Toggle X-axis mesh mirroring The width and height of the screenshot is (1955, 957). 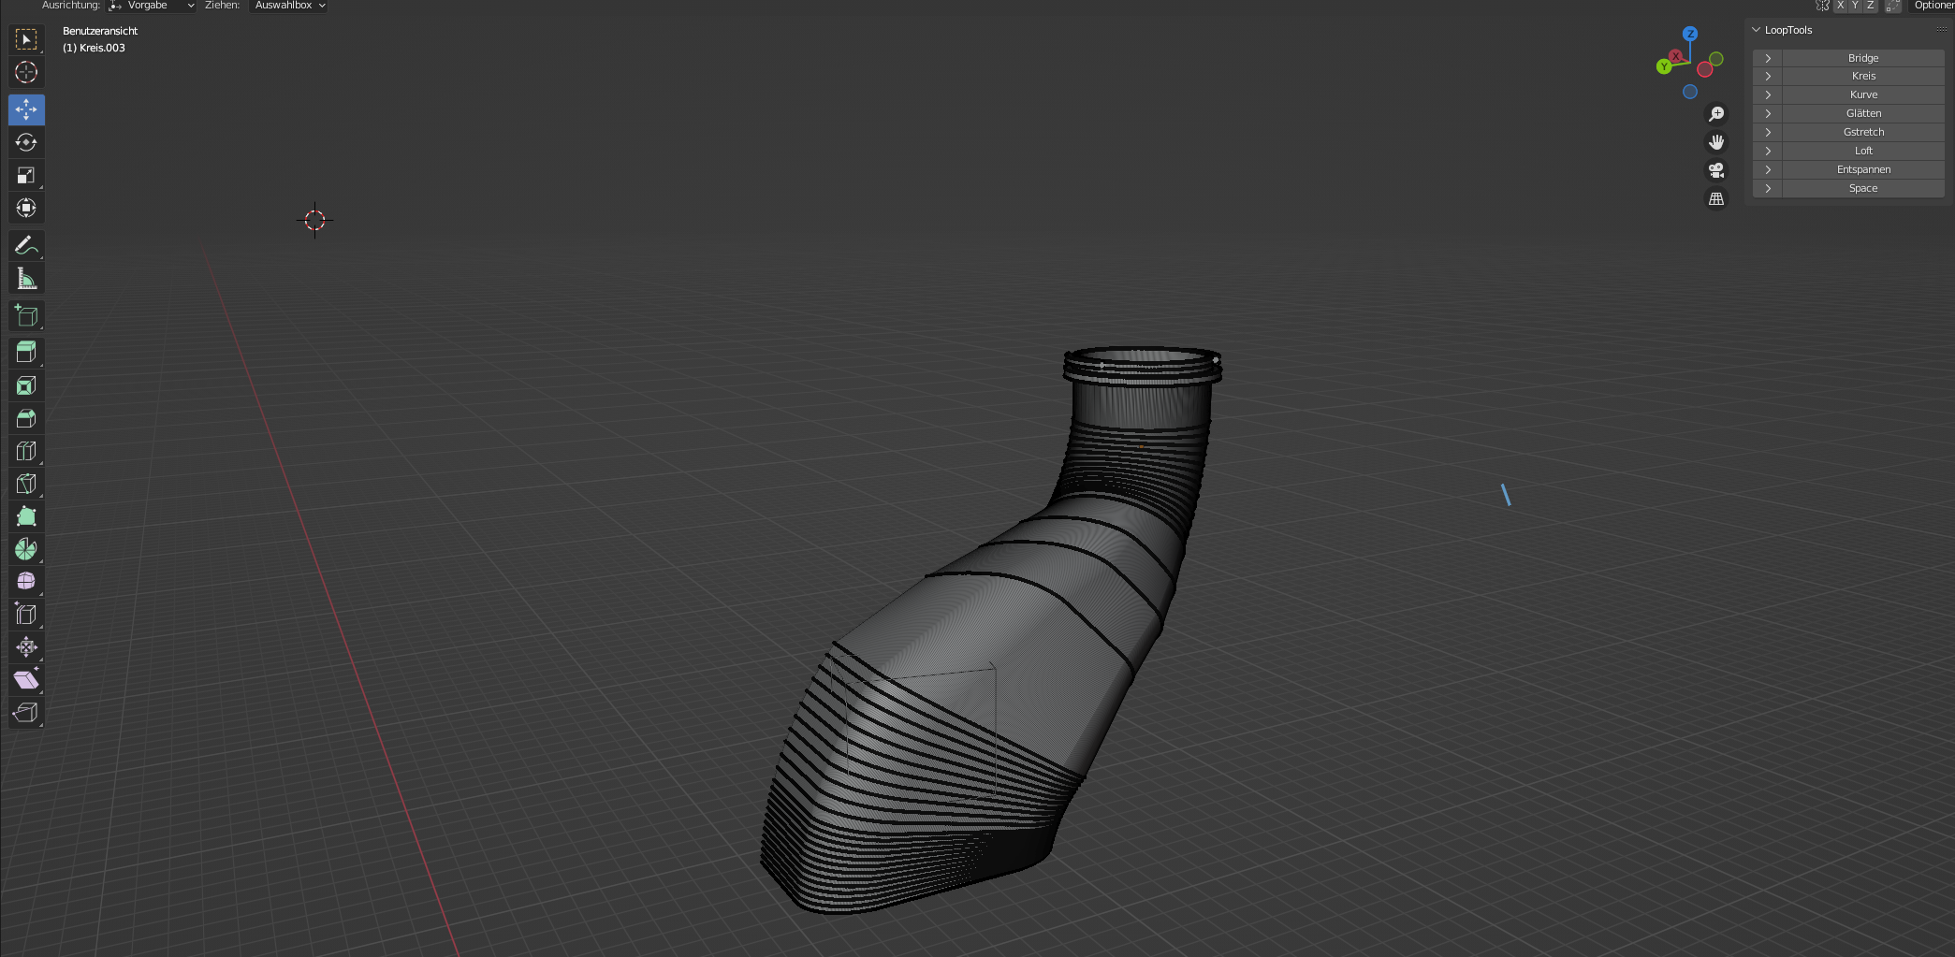[1841, 6]
